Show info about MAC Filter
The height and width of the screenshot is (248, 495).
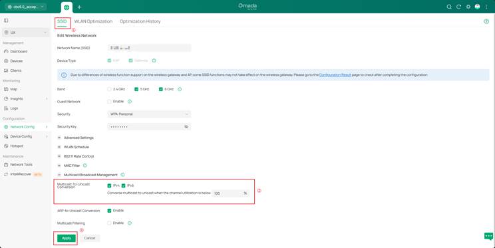tap(85, 166)
